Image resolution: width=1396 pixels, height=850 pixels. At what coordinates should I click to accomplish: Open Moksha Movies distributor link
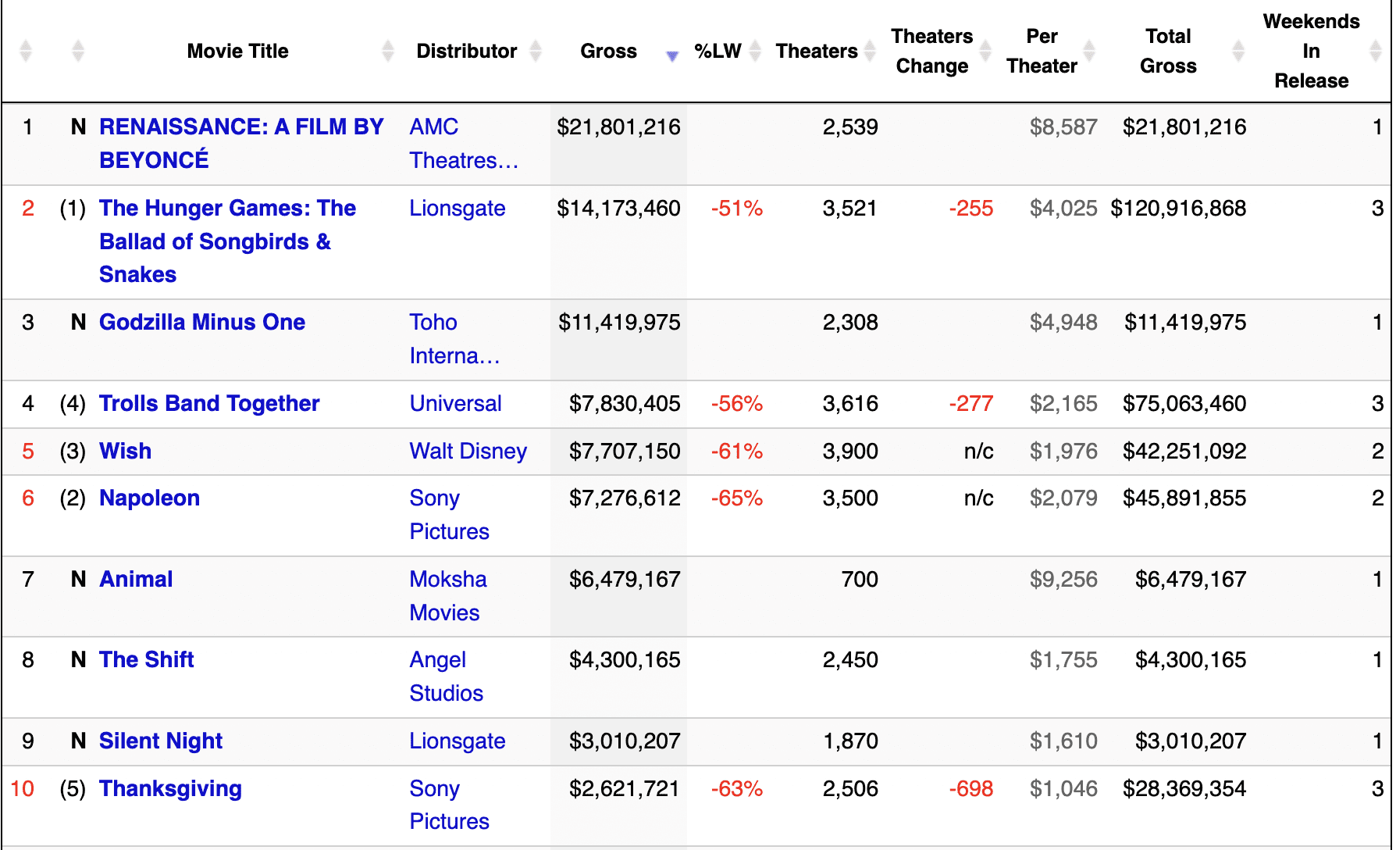point(448,595)
